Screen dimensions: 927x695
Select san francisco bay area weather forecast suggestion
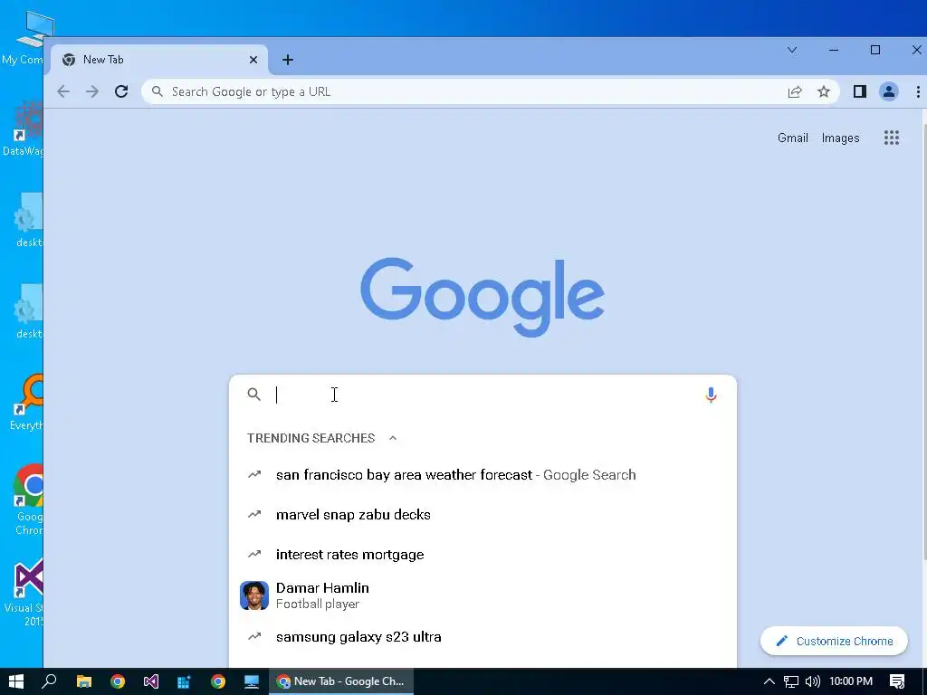[483, 474]
